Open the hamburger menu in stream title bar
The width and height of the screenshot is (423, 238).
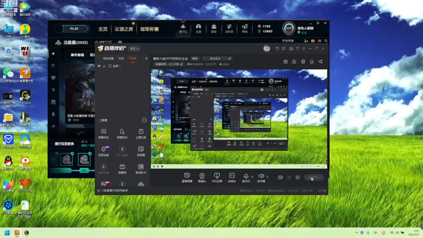click(x=304, y=49)
